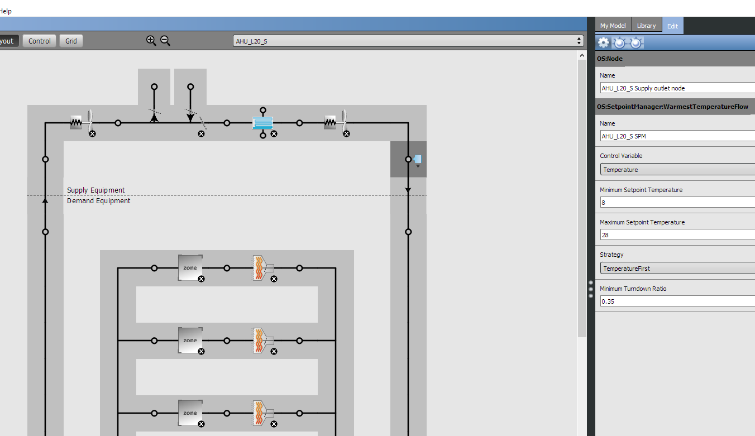Switch to the Control view
This screenshot has height=436, width=755.
(40, 41)
